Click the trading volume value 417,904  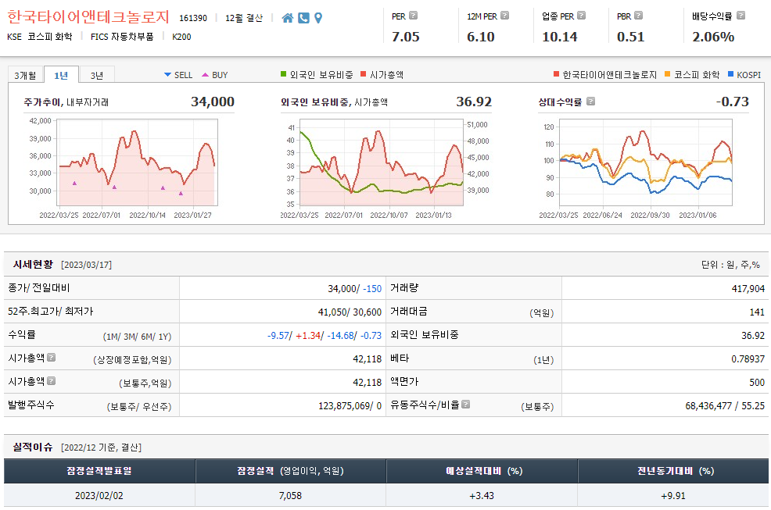coord(748,289)
